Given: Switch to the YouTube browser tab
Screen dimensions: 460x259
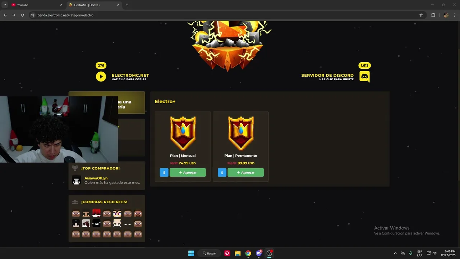Looking at the screenshot, I should (x=36, y=5).
